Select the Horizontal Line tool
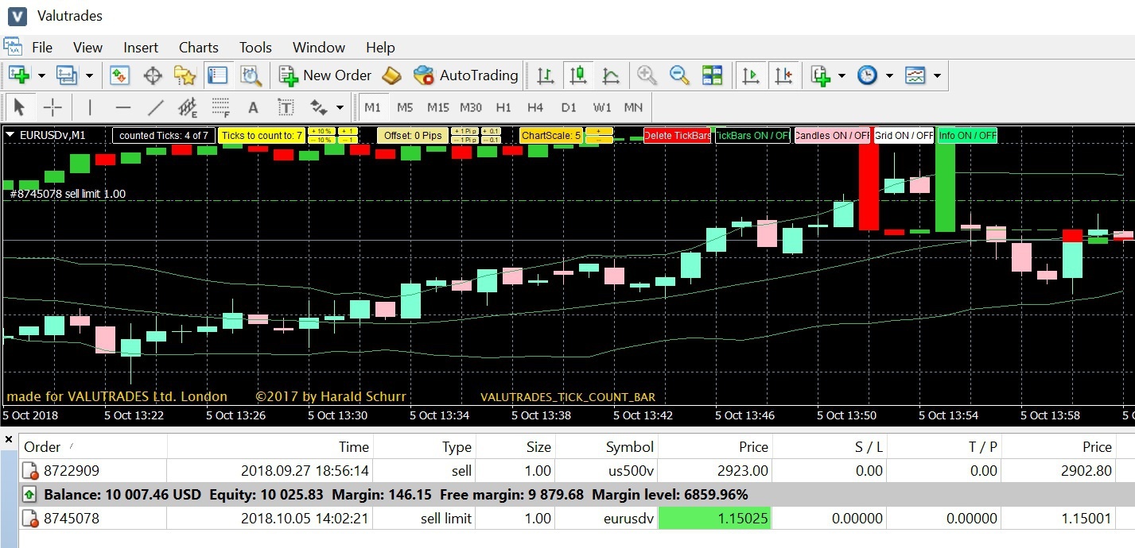Screen dimensions: 1135x548 122,107
